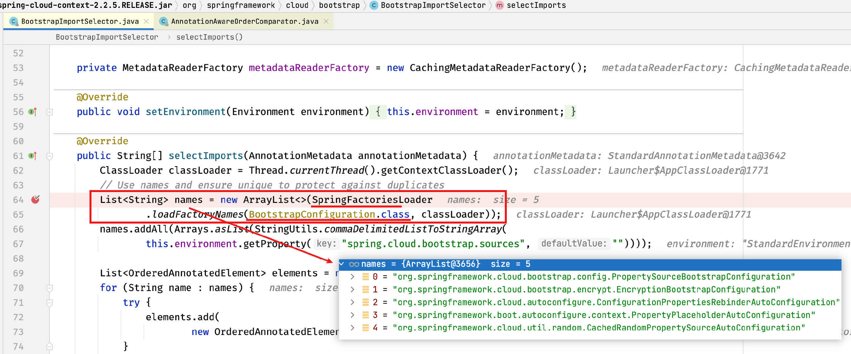
Task: Click loadFactoryNames call on line 65
Action: click(x=197, y=215)
